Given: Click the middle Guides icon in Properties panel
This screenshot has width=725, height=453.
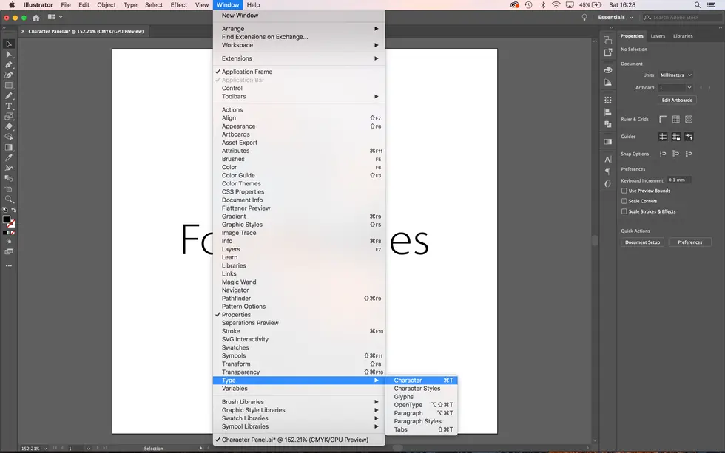Looking at the screenshot, I should 675,136.
